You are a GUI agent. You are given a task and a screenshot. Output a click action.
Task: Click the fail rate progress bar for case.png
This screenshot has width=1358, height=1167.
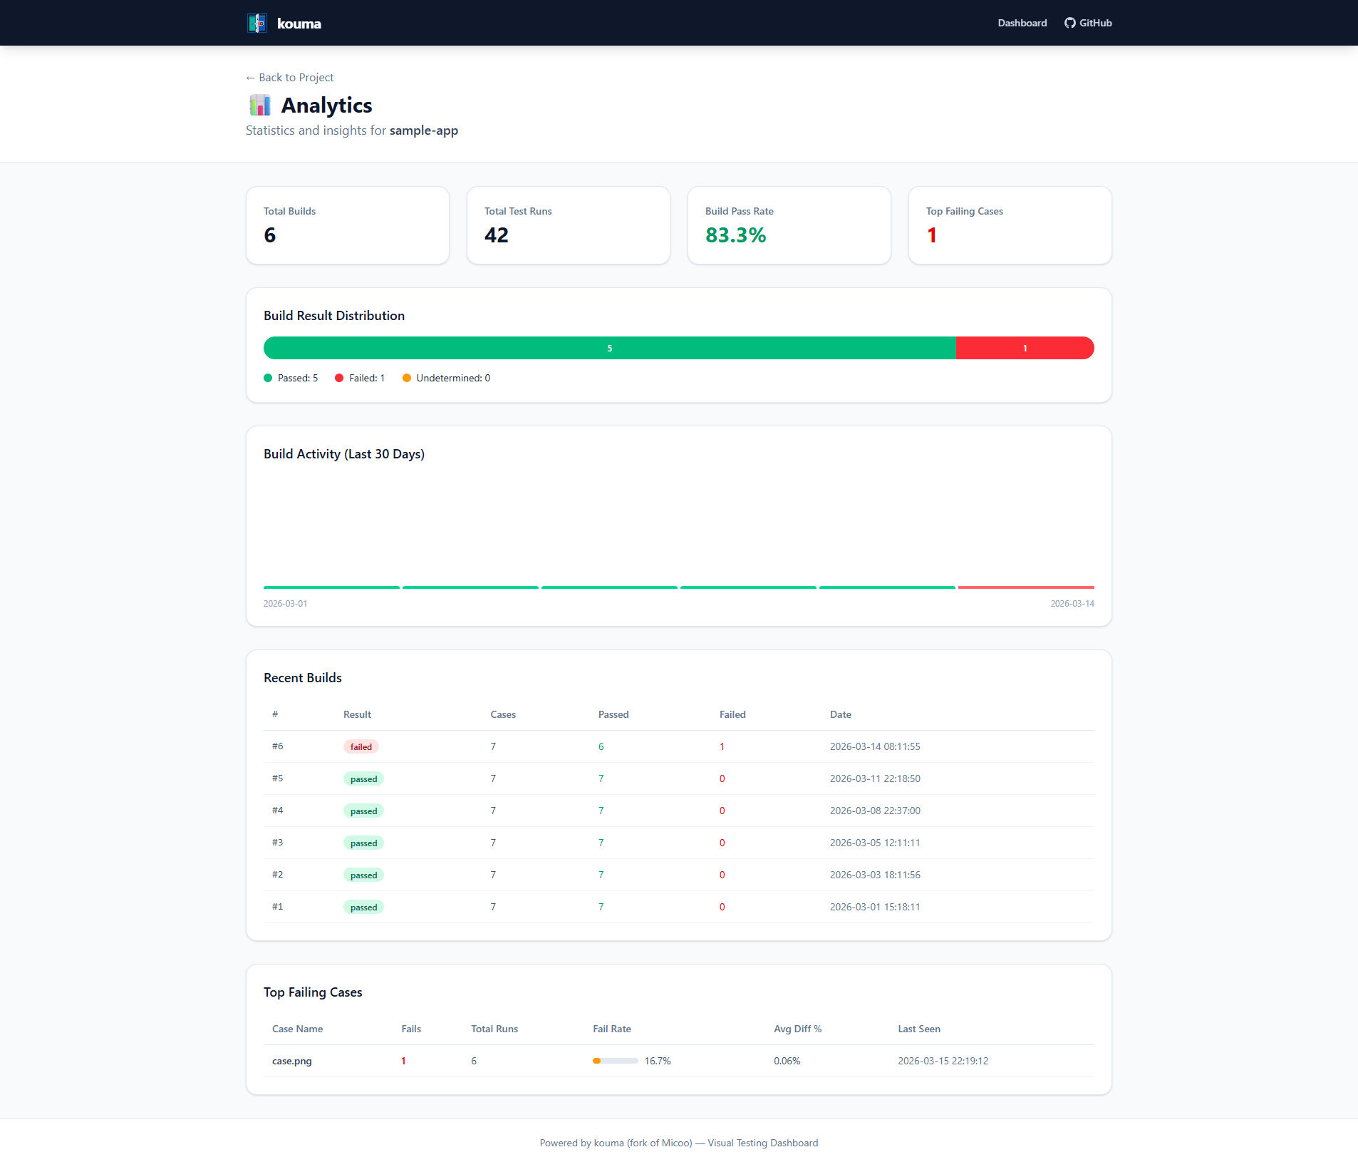[615, 1061]
